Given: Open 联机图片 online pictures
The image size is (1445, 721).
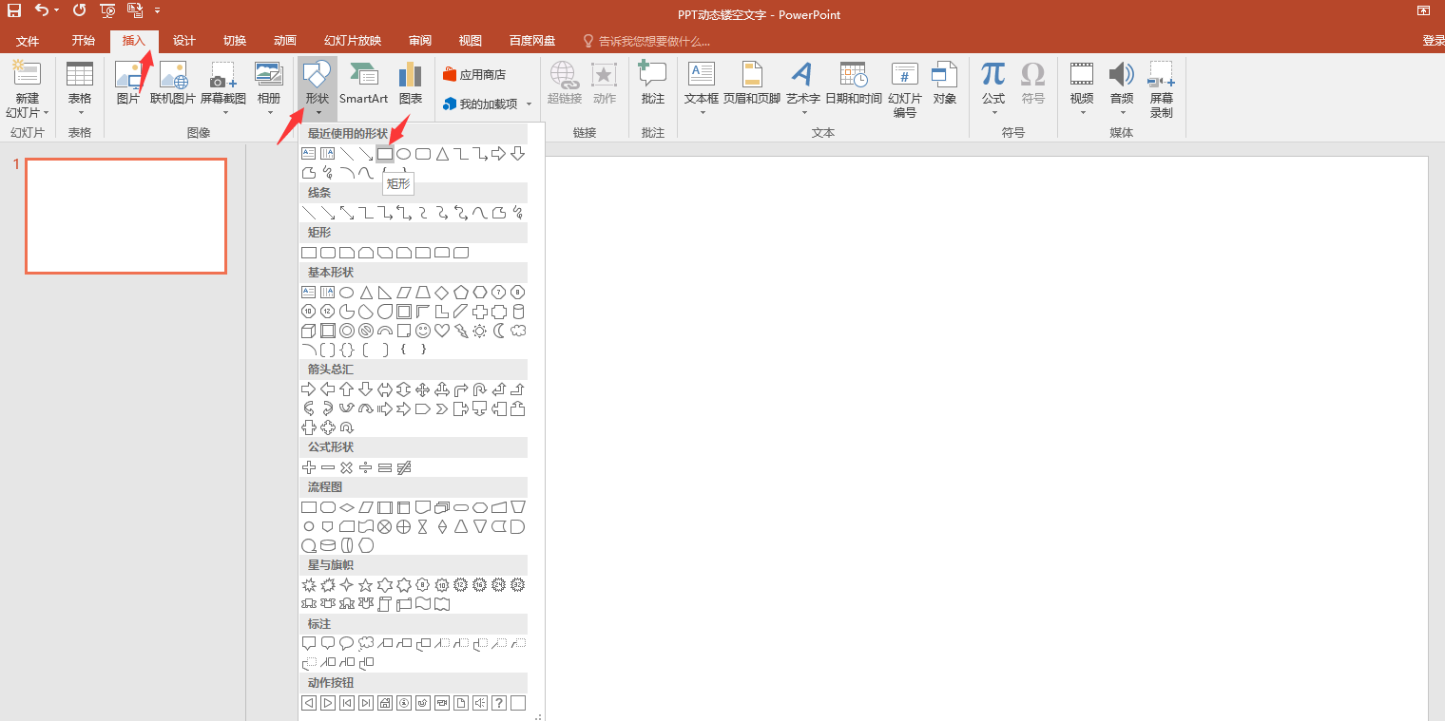Looking at the screenshot, I should (173, 84).
